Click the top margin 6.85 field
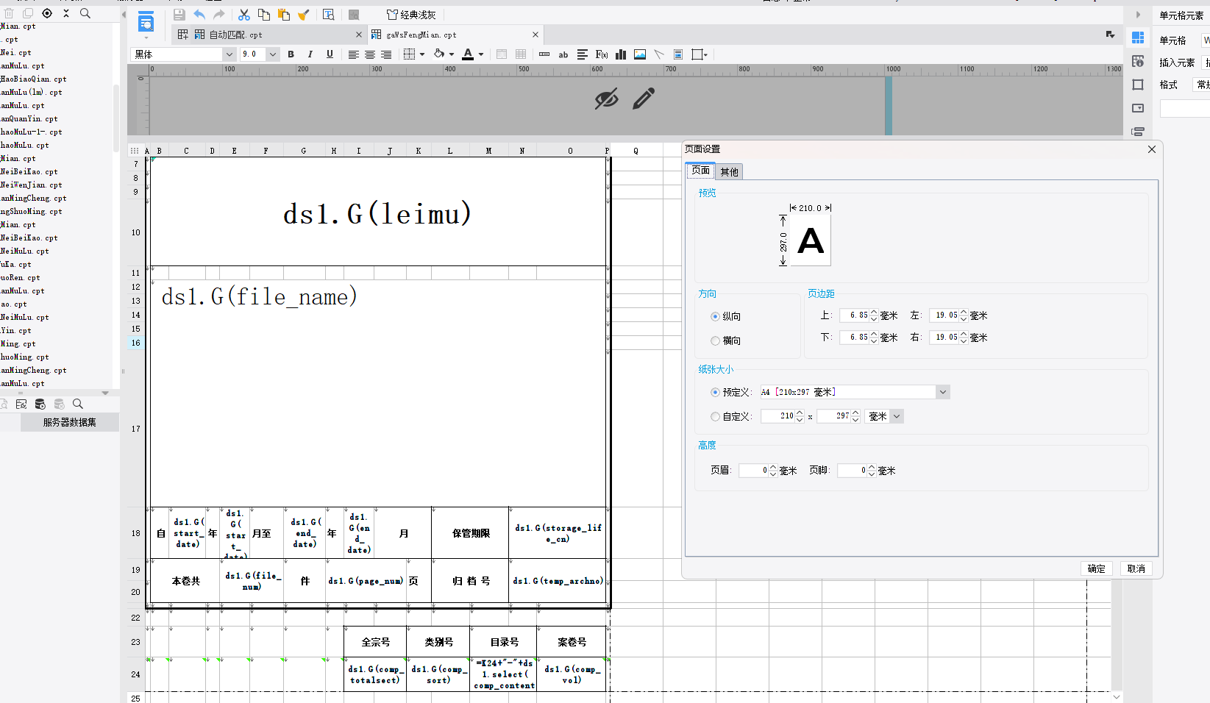The width and height of the screenshot is (1210, 703). point(854,315)
